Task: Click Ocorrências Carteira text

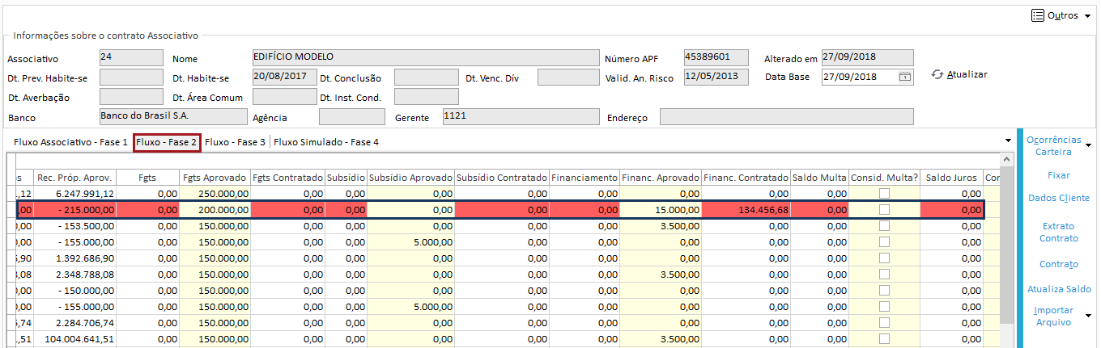Action: coord(1054,145)
